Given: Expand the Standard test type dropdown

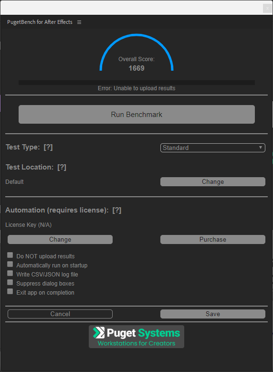Looking at the screenshot, I should click(x=213, y=148).
